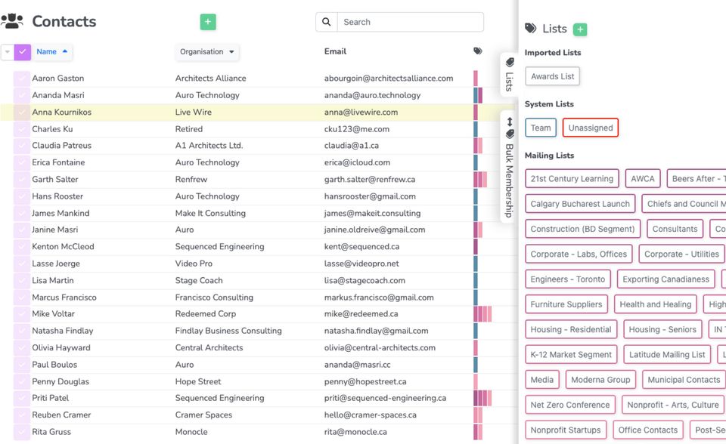Viewport: 726px width, 444px height.
Task: Toggle the checkbox beside Penny Douglas
Action: 22,381
